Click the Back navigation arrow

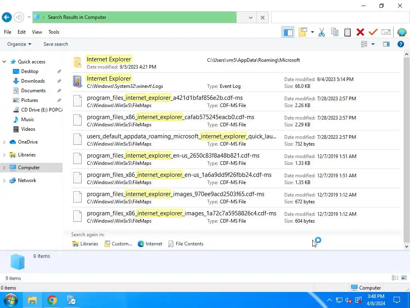pos(7,17)
